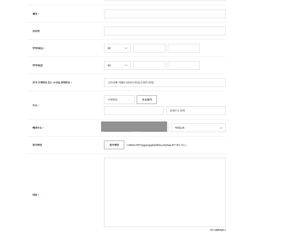Viewport: 285px width, 235px height.
Task: Click the 0 / 3,000 byte counter
Action: 218,230
